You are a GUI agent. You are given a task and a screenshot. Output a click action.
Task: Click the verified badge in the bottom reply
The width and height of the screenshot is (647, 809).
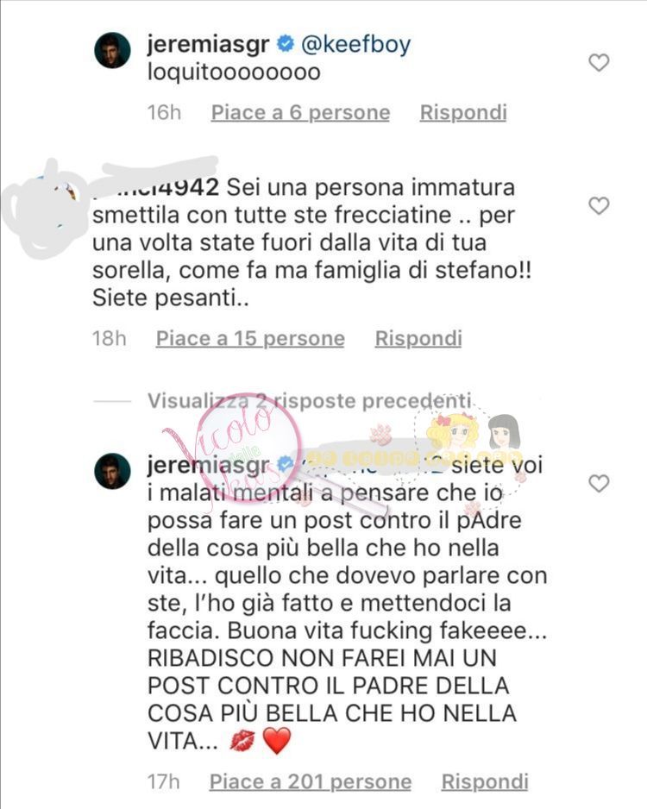[285, 464]
